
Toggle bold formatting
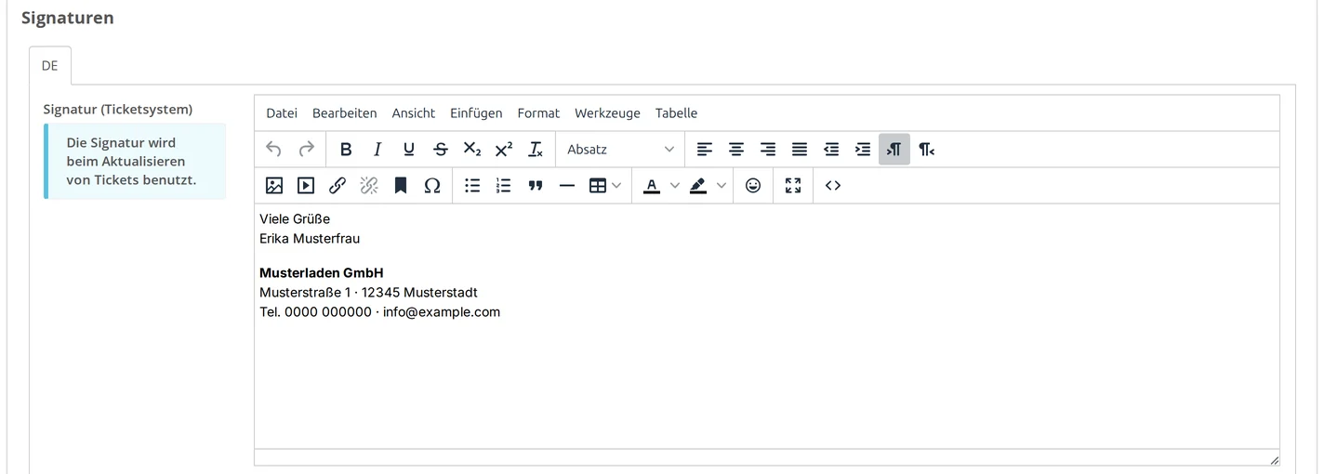point(346,149)
